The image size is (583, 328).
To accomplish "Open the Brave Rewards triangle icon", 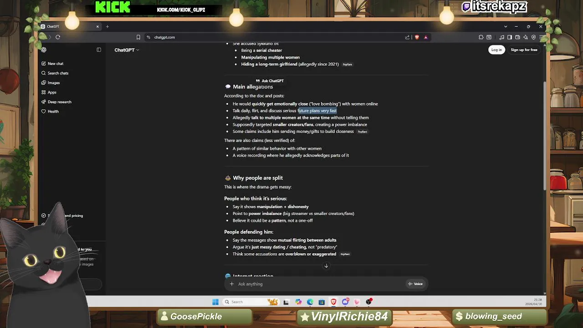I will pyautogui.click(x=426, y=37).
